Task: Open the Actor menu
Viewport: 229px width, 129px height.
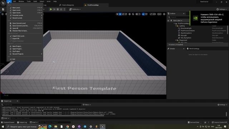Action: tap(49, 1)
